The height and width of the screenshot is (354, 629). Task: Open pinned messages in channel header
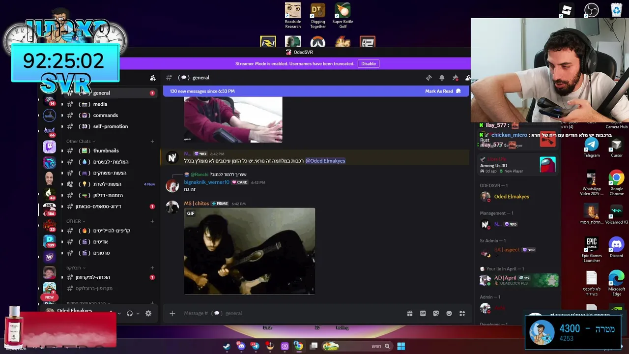point(455,78)
